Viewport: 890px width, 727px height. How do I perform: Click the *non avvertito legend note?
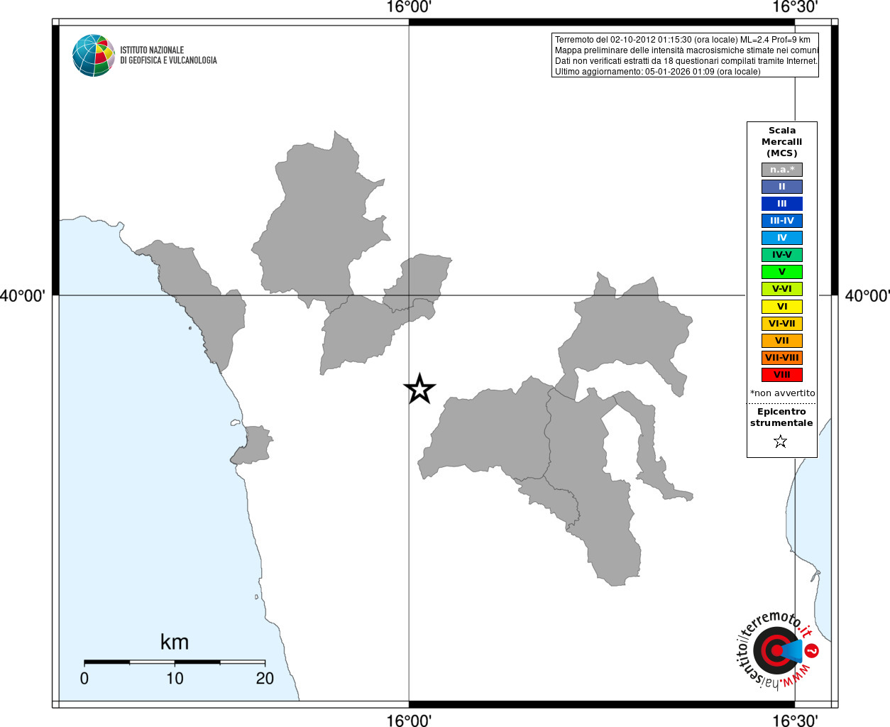tap(783, 393)
